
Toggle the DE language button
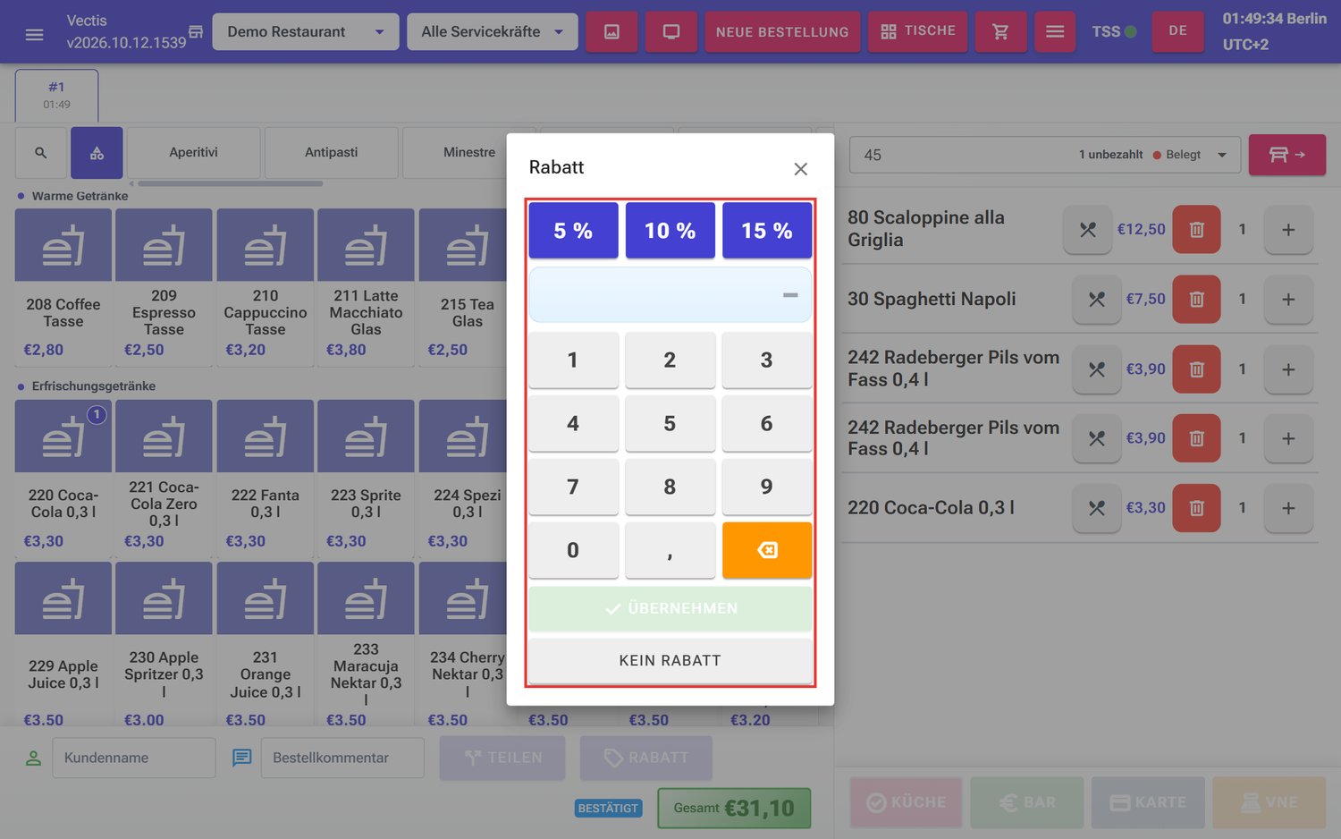click(x=1177, y=31)
